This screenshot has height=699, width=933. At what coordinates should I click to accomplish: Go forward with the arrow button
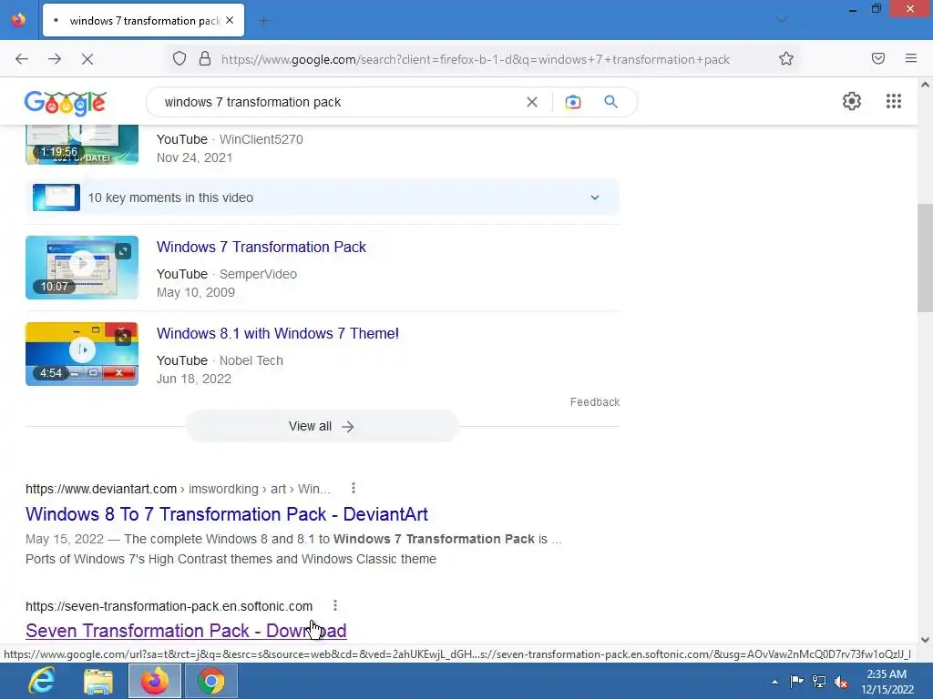(x=55, y=59)
